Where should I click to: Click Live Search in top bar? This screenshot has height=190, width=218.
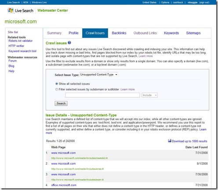[14, 2]
